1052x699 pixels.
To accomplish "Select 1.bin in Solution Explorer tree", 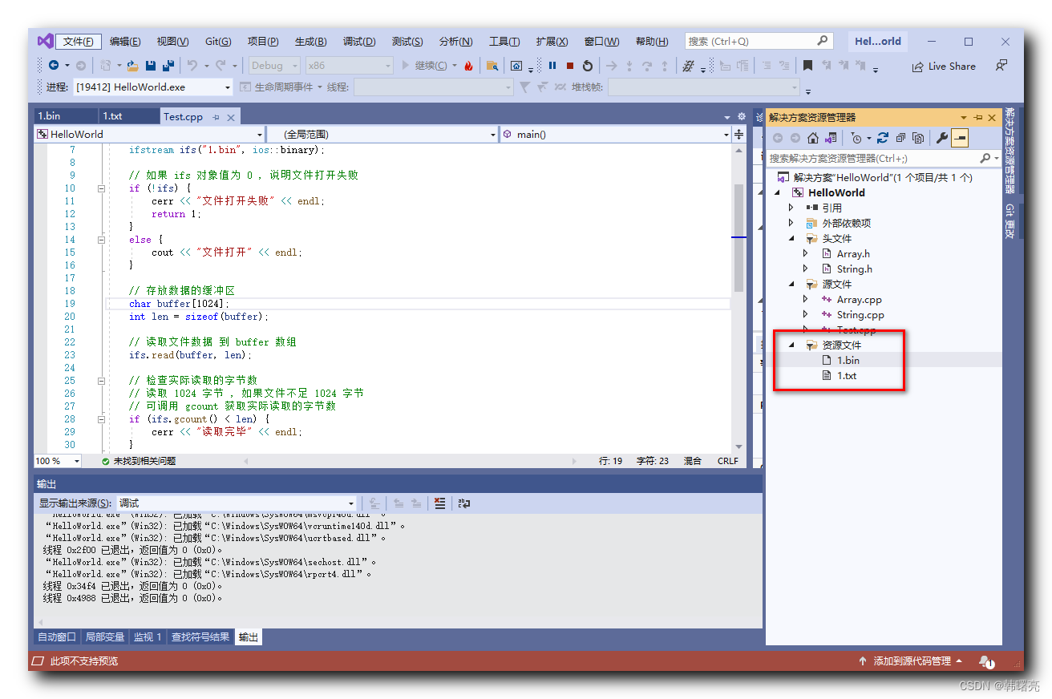I will point(848,360).
